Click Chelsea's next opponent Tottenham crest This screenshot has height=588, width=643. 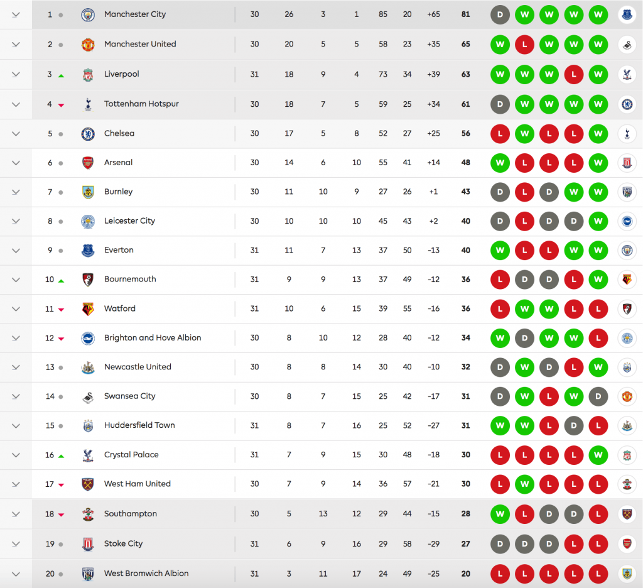(x=626, y=134)
